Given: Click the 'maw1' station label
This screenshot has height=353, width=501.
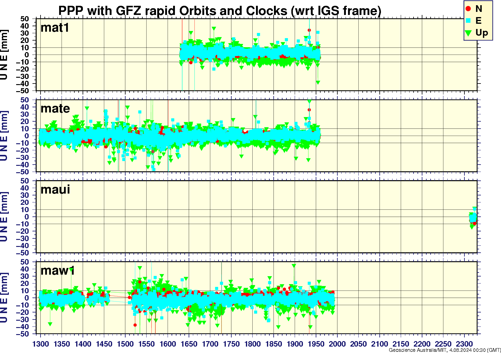Looking at the screenshot, I should (x=58, y=270).
